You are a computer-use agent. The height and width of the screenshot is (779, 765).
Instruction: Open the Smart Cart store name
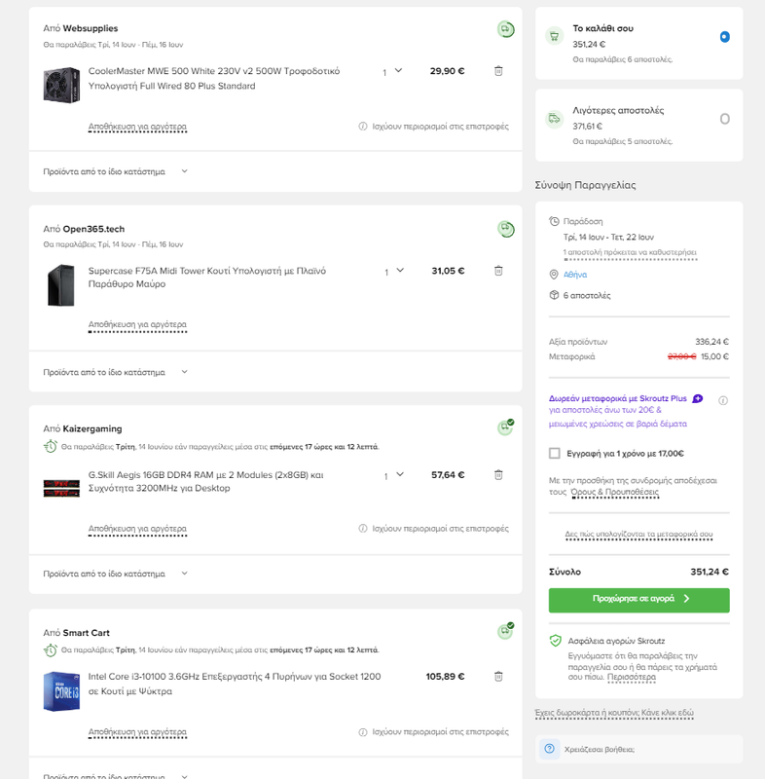86,633
